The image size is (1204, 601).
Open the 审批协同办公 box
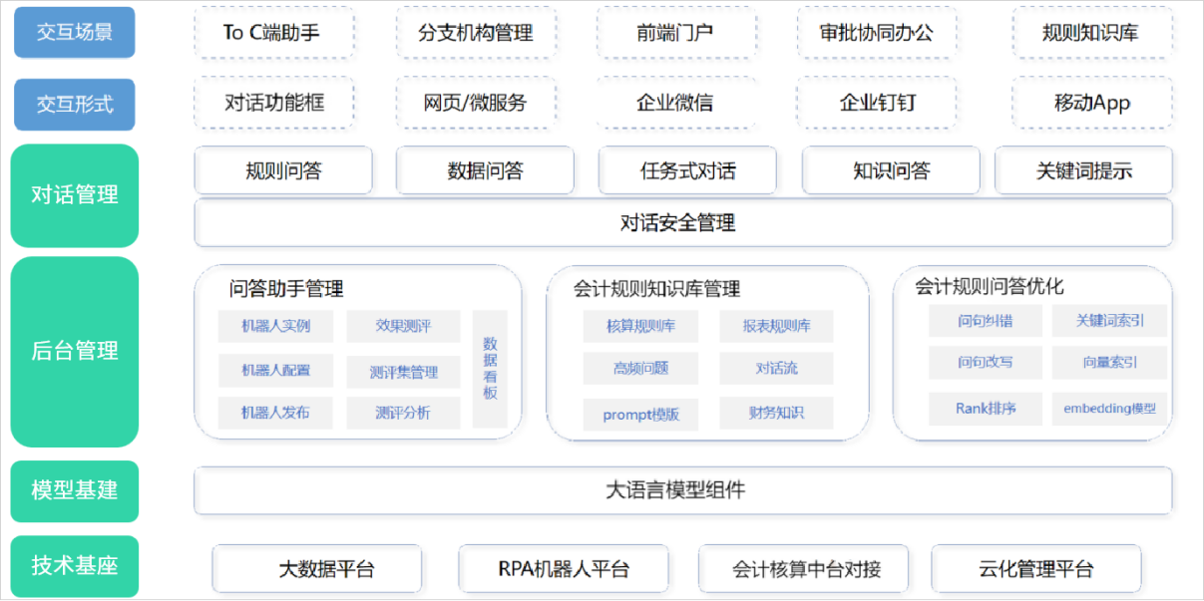click(877, 32)
